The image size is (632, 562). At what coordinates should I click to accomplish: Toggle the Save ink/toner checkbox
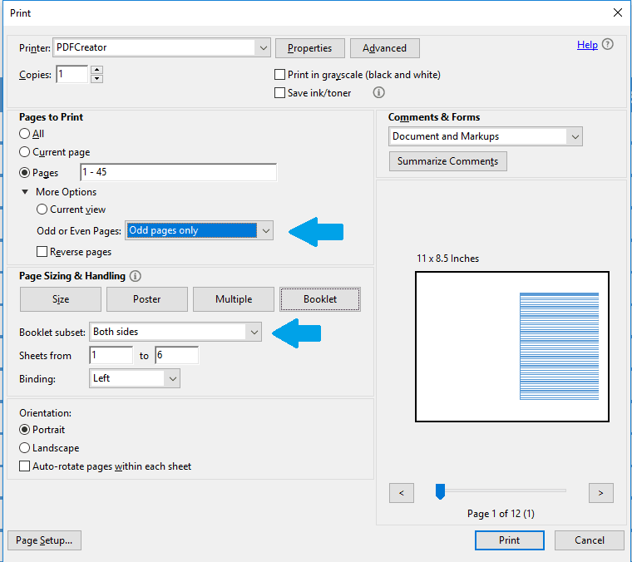pyautogui.click(x=279, y=92)
